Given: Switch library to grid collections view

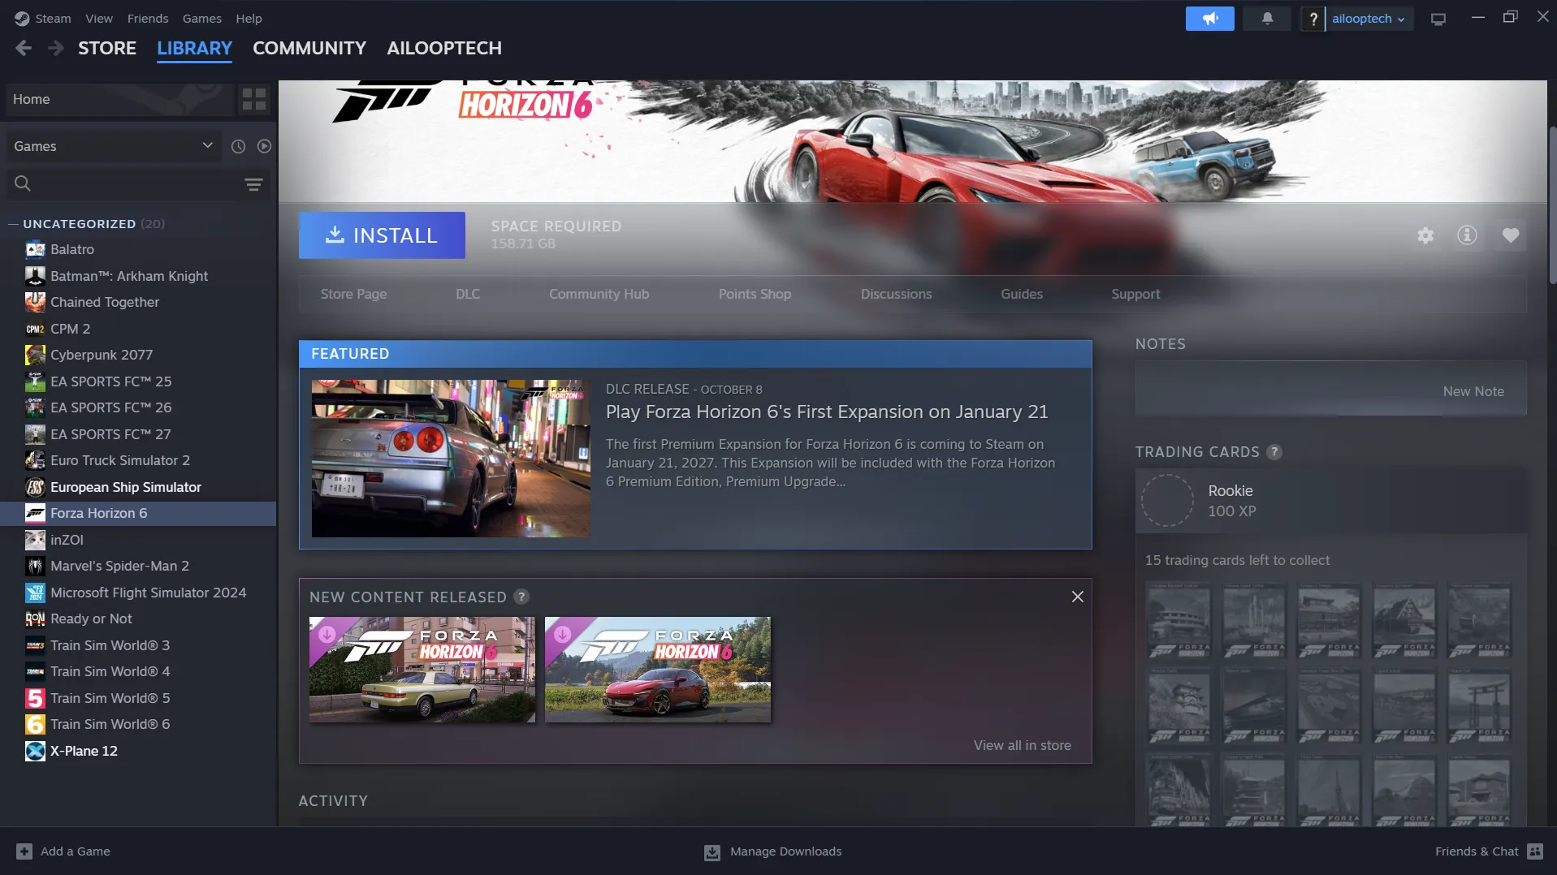Looking at the screenshot, I should point(254,100).
